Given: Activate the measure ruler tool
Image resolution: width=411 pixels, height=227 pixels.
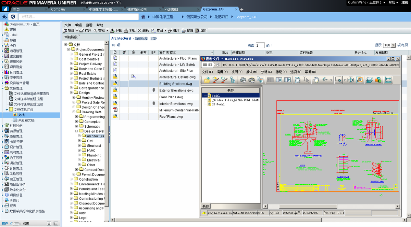Looking at the screenshot, I should 388,80.
